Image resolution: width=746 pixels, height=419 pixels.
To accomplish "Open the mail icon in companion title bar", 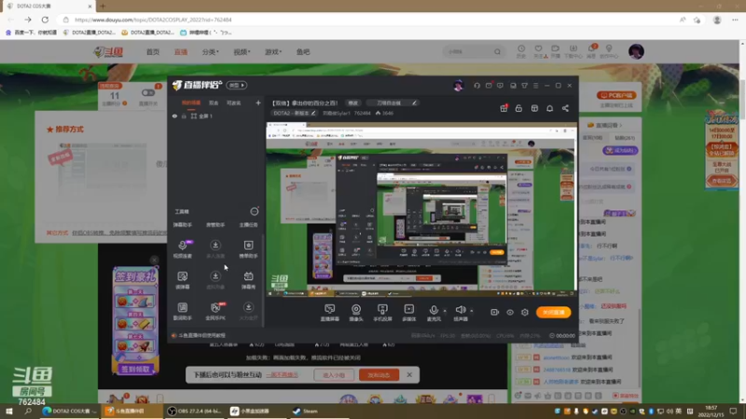I will (x=489, y=86).
